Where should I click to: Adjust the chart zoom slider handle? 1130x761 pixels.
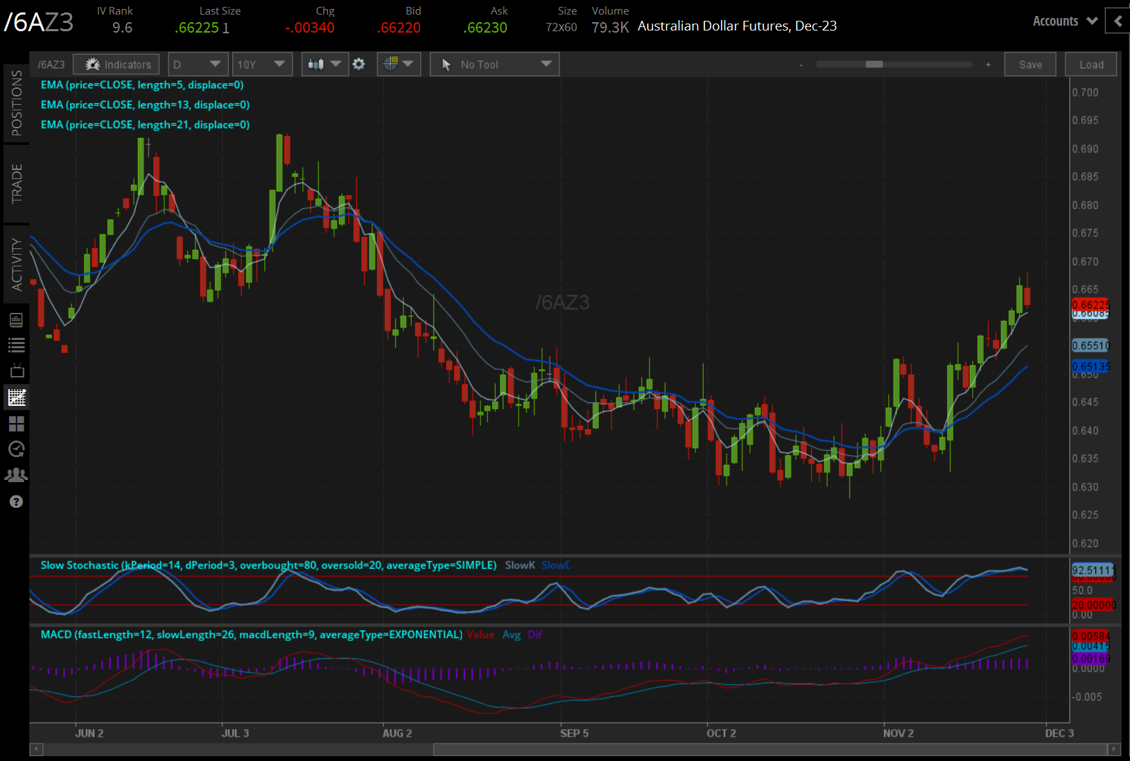pos(874,64)
